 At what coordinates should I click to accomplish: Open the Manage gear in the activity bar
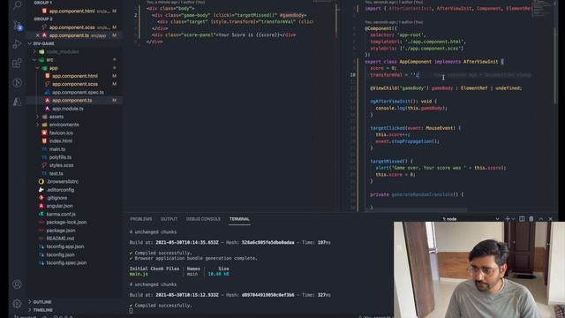click(17, 303)
